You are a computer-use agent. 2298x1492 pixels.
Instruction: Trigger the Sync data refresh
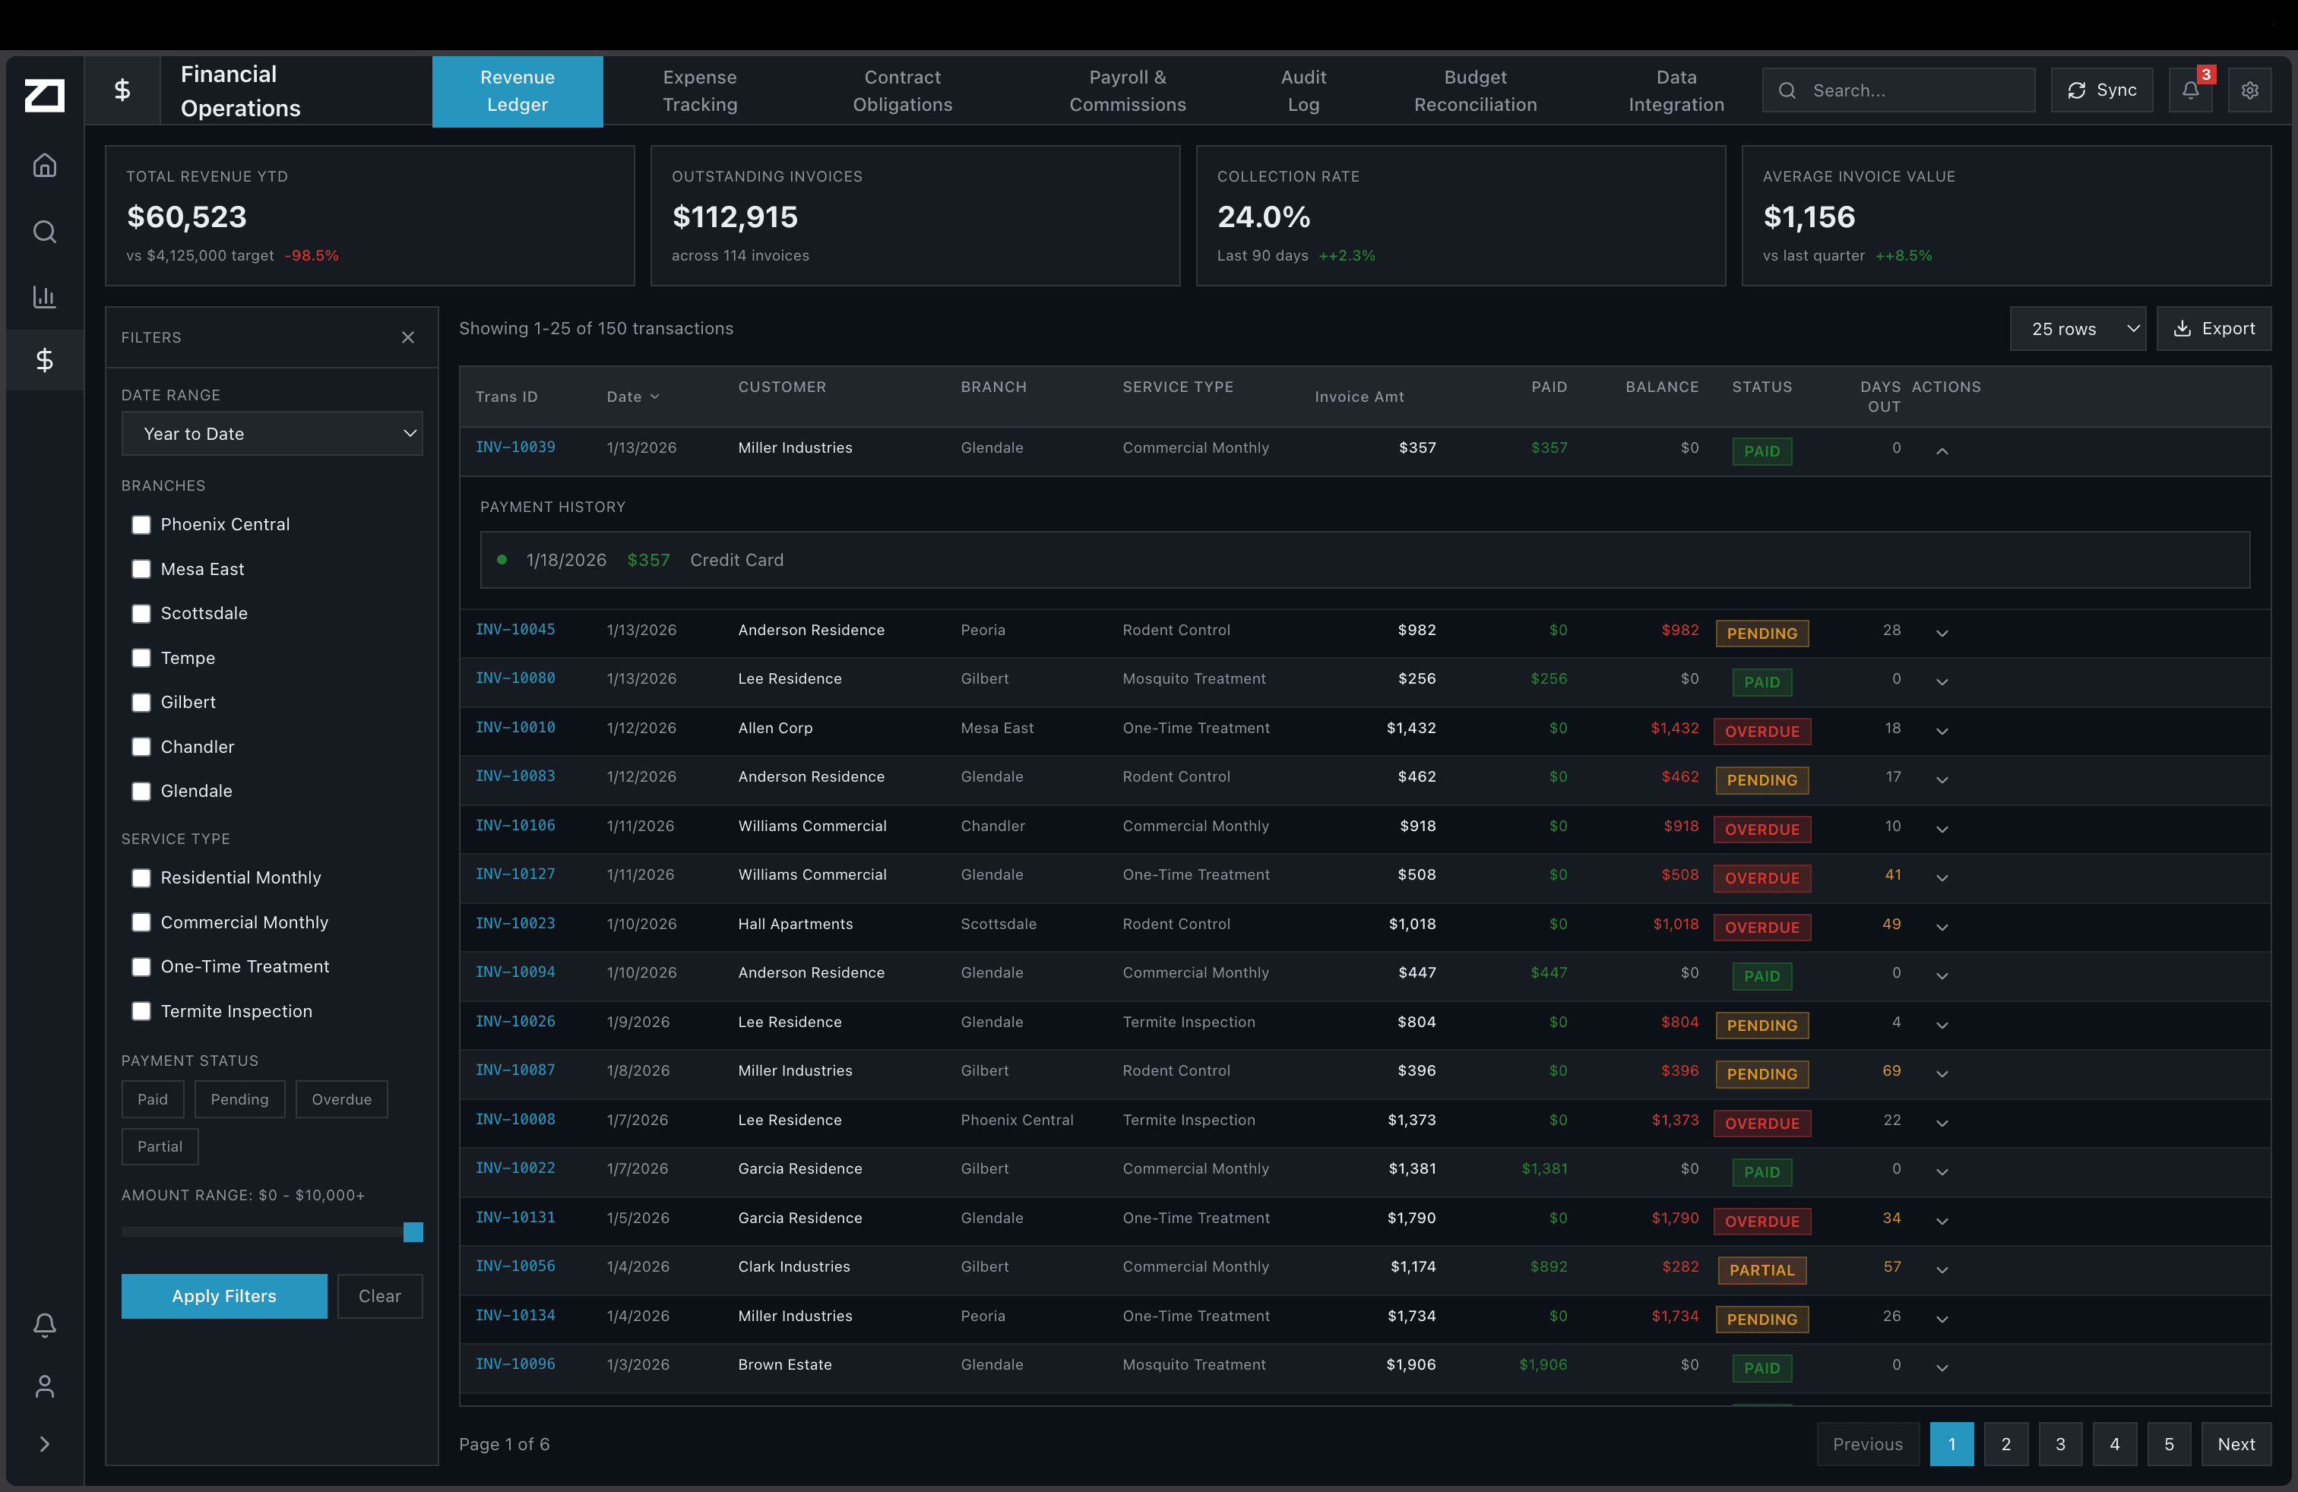[2101, 90]
